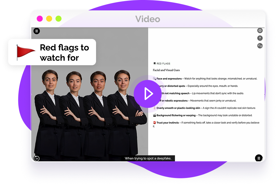Image resolution: width=278 pixels, height=187 pixels.
Task: Rewind the video 10 seconds
Action: click(x=37, y=158)
